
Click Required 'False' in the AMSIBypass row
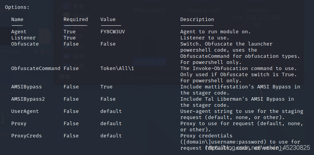pyautogui.click(x=71, y=87)
